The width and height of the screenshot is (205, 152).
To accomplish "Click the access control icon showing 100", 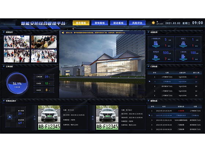I will coord(183,58).
